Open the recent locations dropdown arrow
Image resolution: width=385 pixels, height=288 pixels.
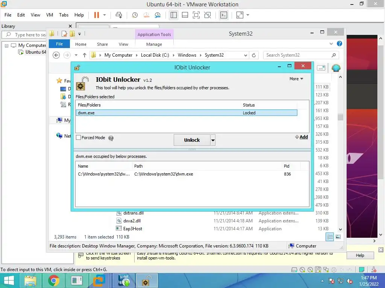(x=76, y=55)
